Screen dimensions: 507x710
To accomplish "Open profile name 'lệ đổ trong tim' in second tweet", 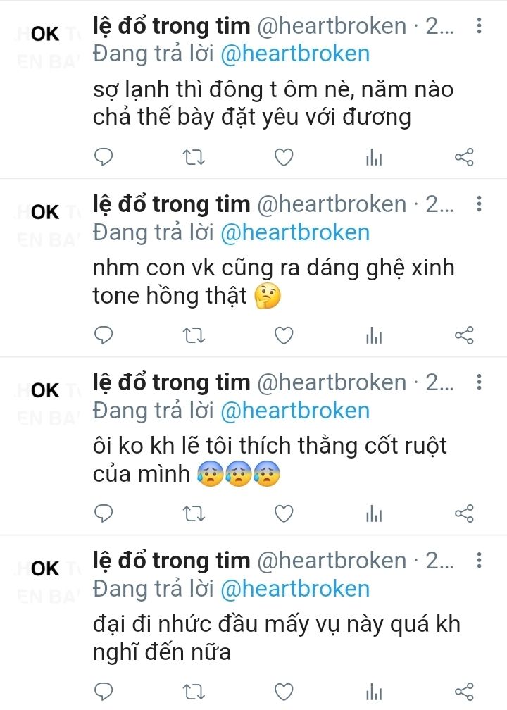I will (172, 205).
